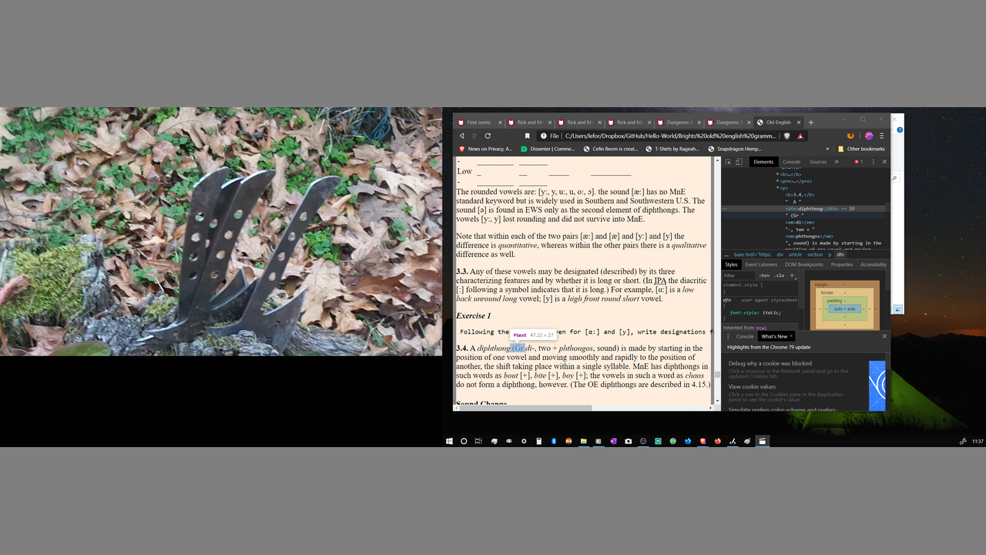Open a new browser tab with plus
Screen dimensions: 986x555
(810, 122)
